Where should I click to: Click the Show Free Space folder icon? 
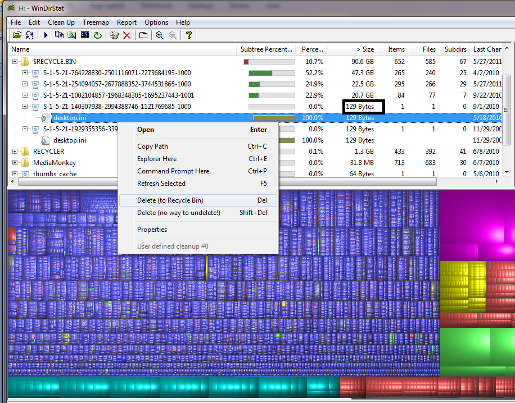[143, 35]
